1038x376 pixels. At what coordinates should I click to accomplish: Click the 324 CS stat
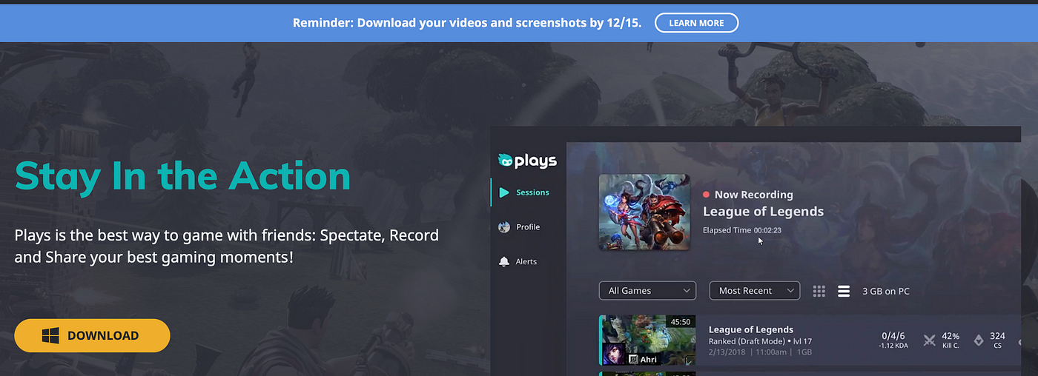point(997,340)
